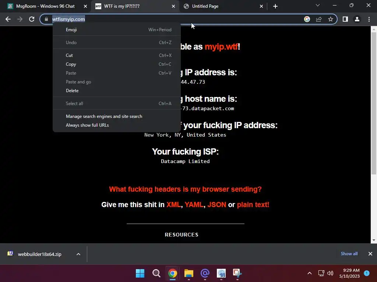377x282 pixels.
Task: Open the Snipping Tool taskbar icon
Action: (237, 273)
